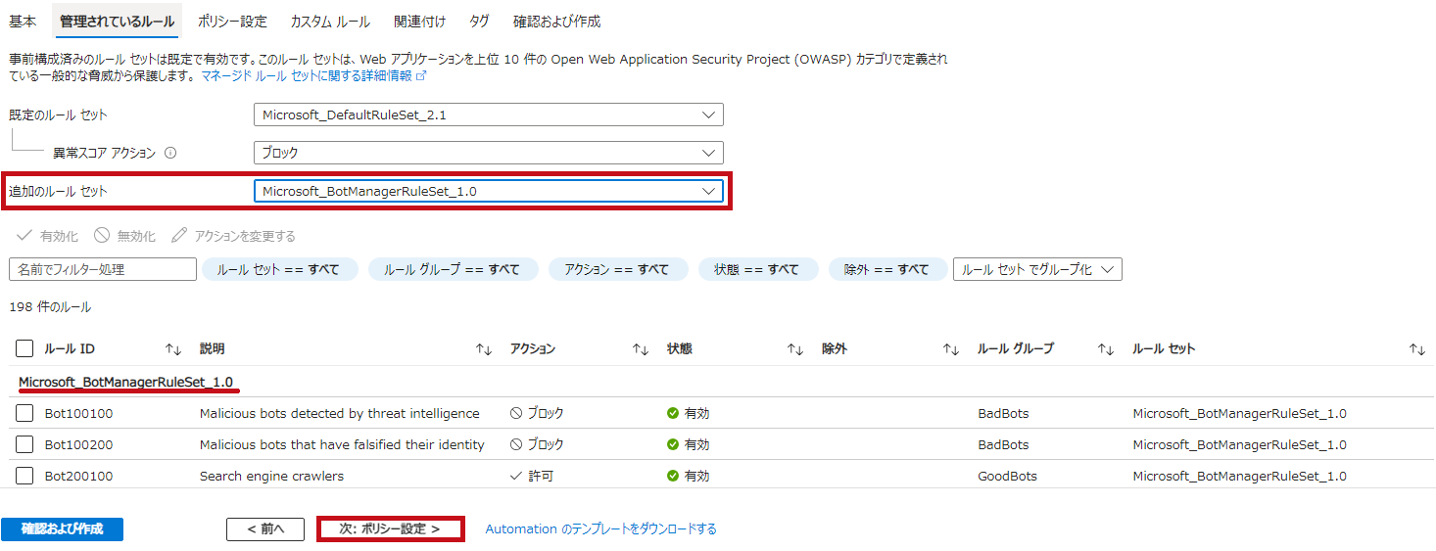Screen dimensions: 1436x551
Task: Sort by ルール グループ column arrows
Action: coord(1106,349)
